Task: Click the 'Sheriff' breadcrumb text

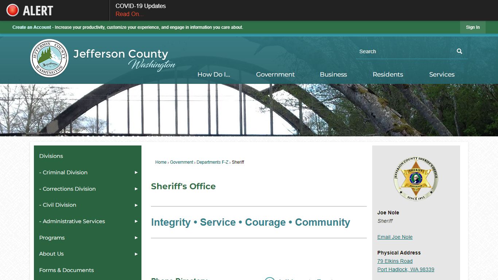Action: 238,162
